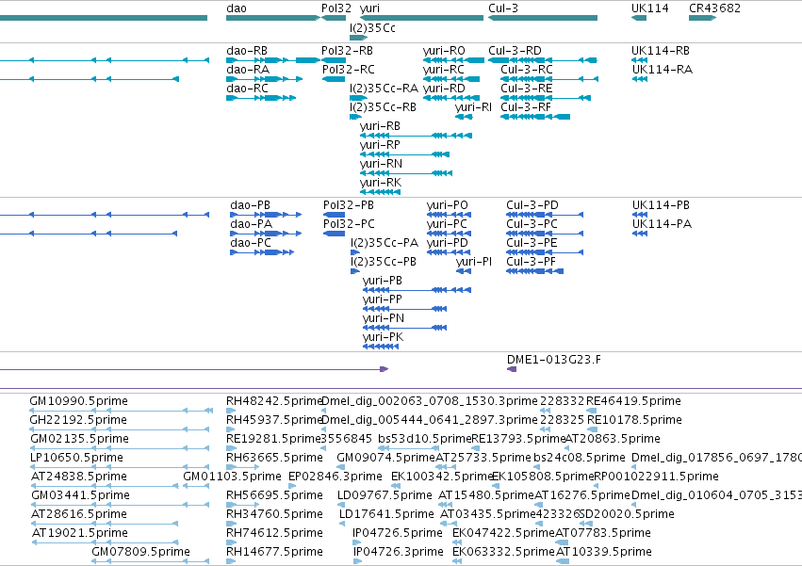Select the DME1-013G23.F feature
802x566 pixels.
click(x=512, y=369)
